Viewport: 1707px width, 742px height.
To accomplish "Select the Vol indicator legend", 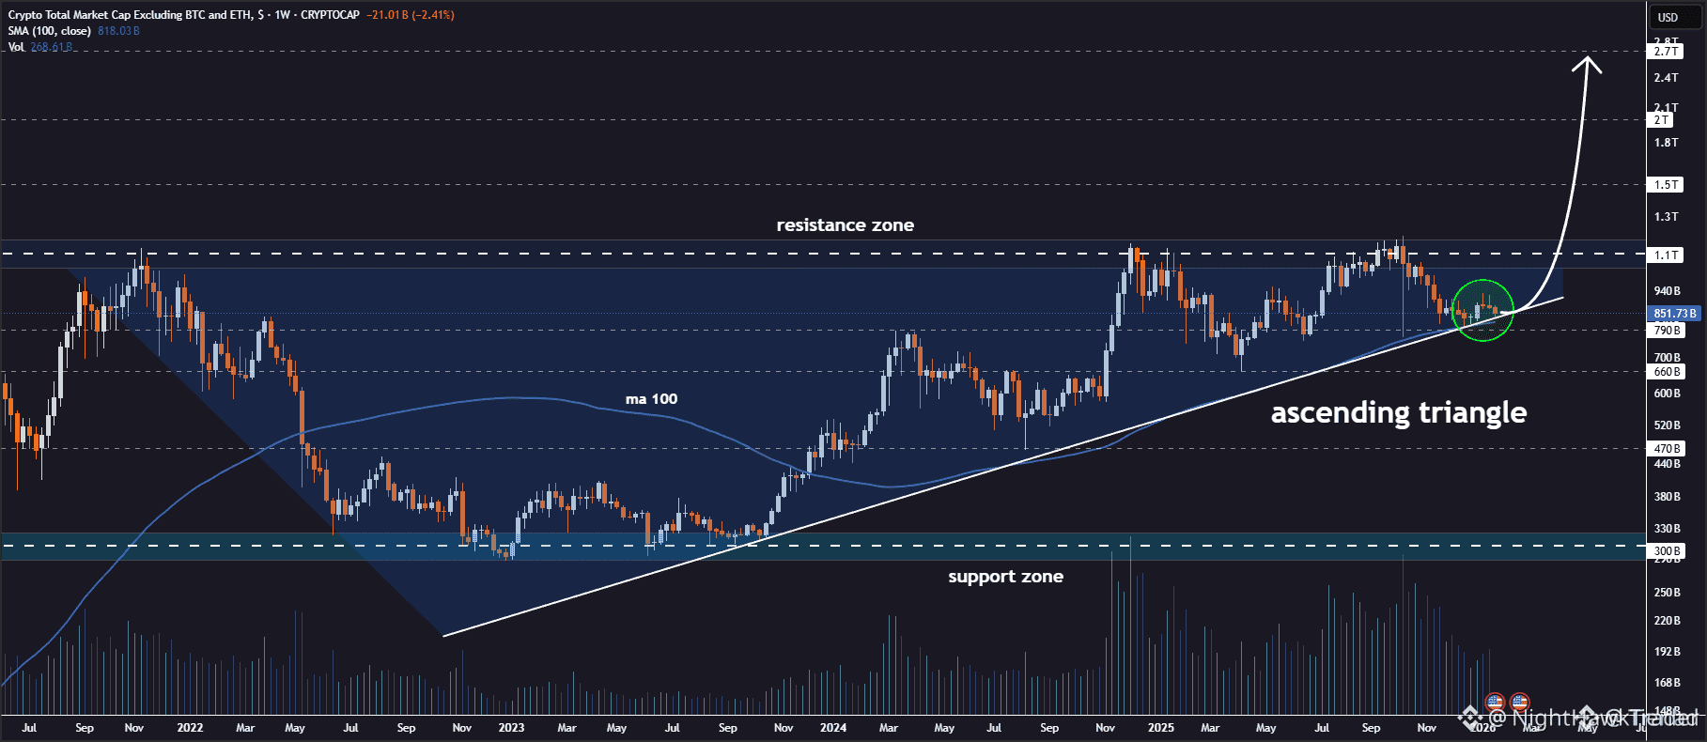I will [x=16, y=47].
